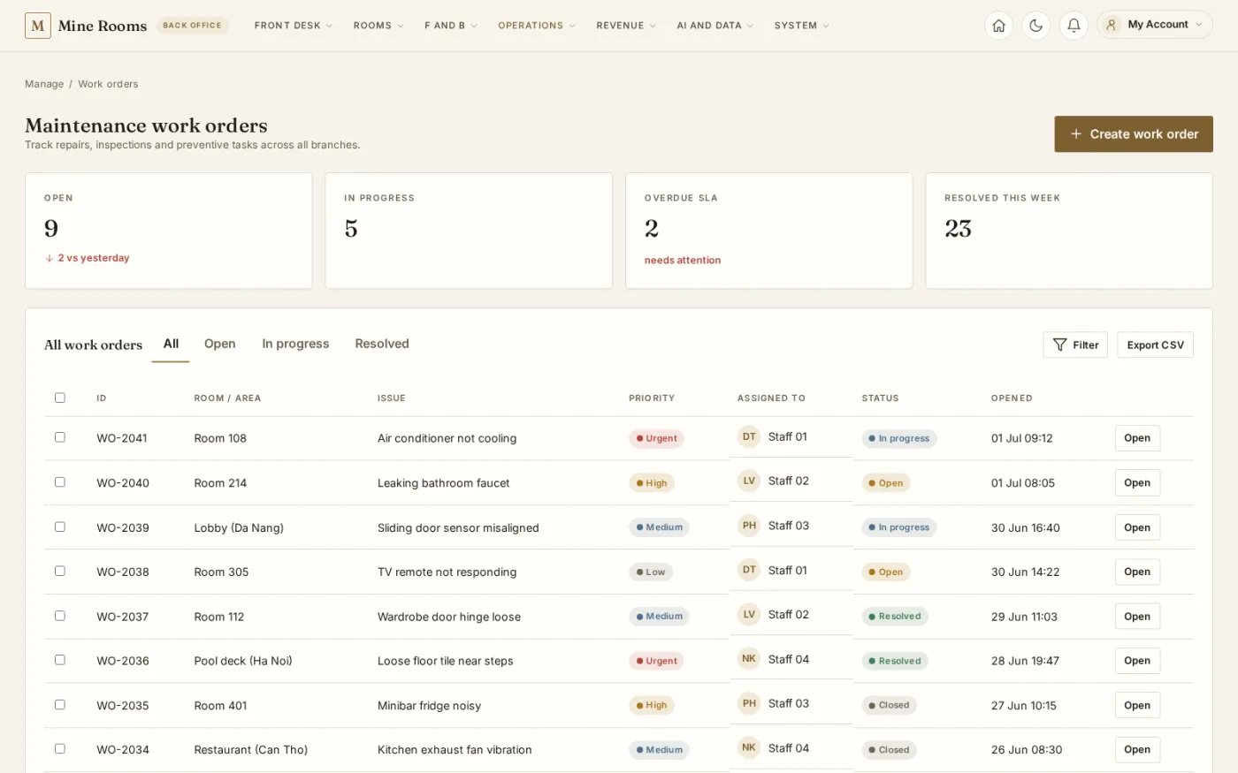
Task: Open work order WO-2035
Action: [1137, 705]
